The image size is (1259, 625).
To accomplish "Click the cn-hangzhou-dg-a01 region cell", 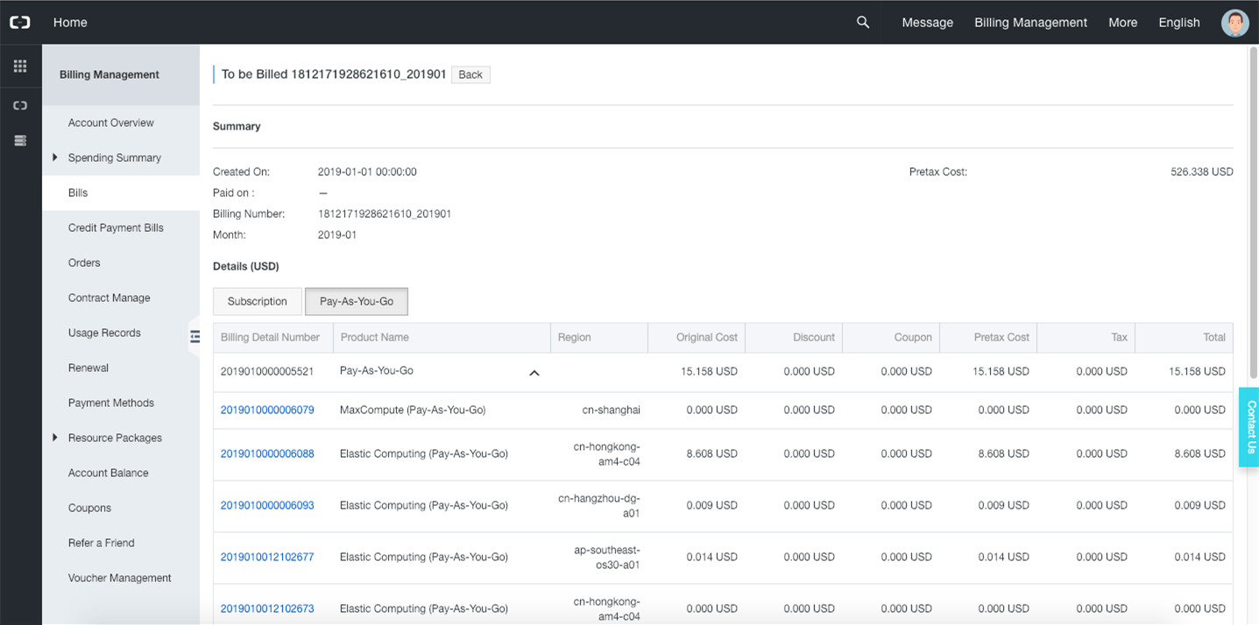I will pos(599,505).
